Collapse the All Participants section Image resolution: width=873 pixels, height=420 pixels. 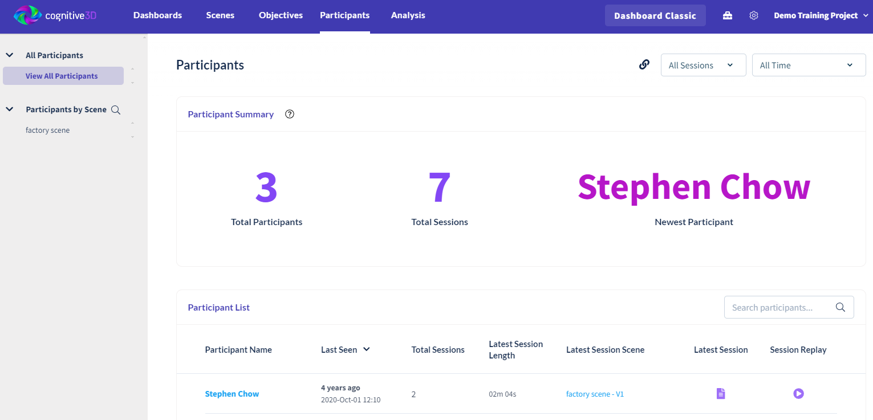click(x=10, y=55)
